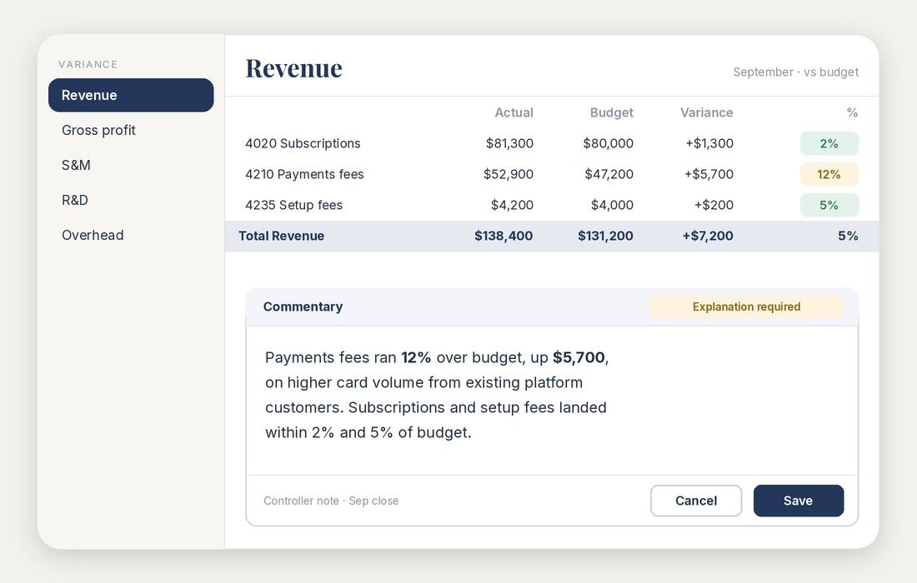Click the Explanation required badge
The height and width of the screenshot is (583, 917).
click(746, 306)
